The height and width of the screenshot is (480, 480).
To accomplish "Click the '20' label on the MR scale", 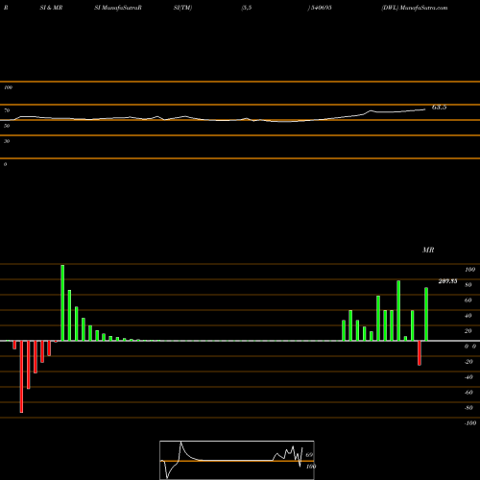I will click(468, 331).
